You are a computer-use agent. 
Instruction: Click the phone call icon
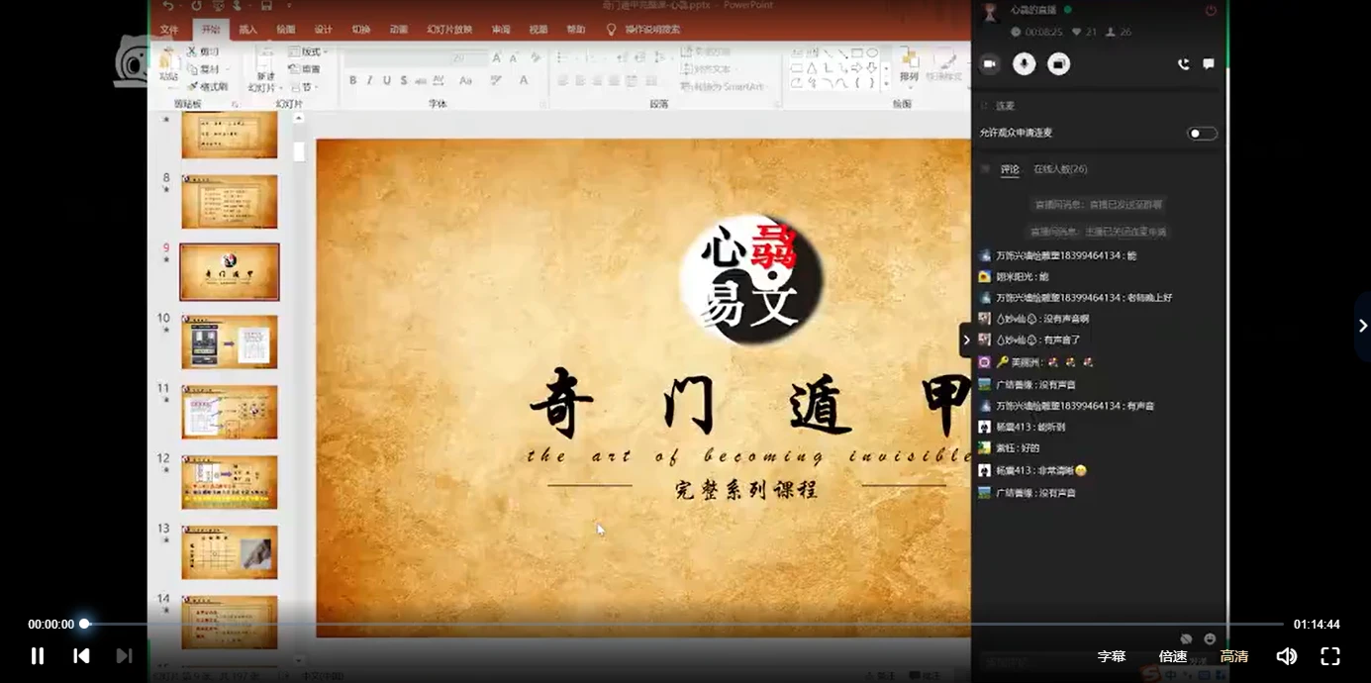click(x=1183, y=64)
